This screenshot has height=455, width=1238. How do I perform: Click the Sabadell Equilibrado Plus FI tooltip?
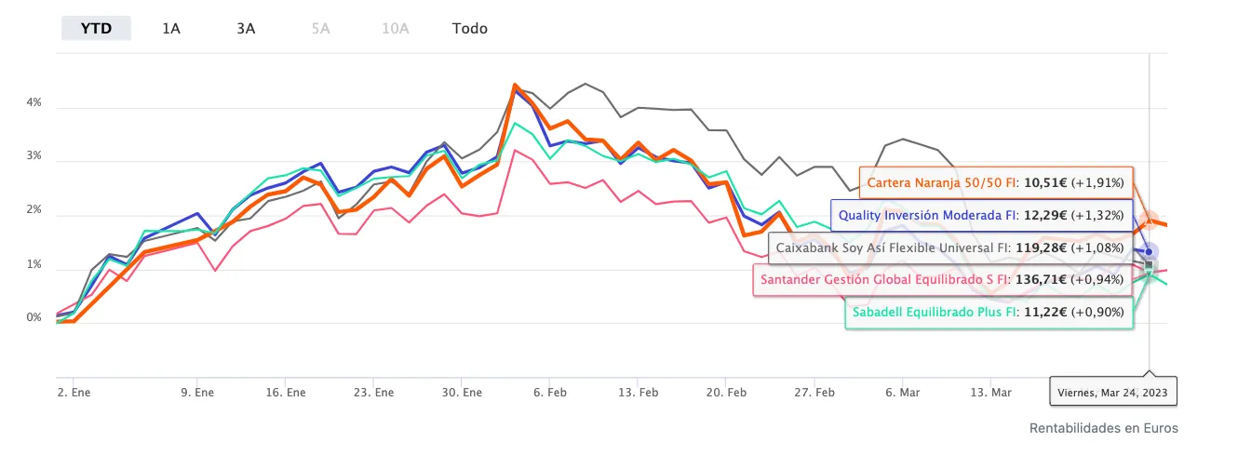click(989, 312)
